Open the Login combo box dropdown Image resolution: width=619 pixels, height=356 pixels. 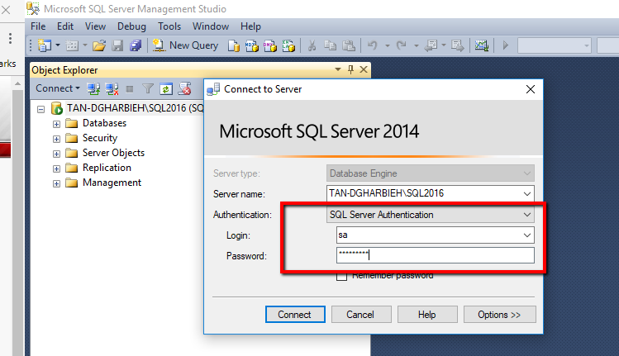[x=527, y=235]
